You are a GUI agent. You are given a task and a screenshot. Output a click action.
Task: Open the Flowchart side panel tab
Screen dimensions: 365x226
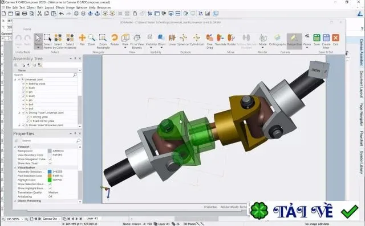361,139
